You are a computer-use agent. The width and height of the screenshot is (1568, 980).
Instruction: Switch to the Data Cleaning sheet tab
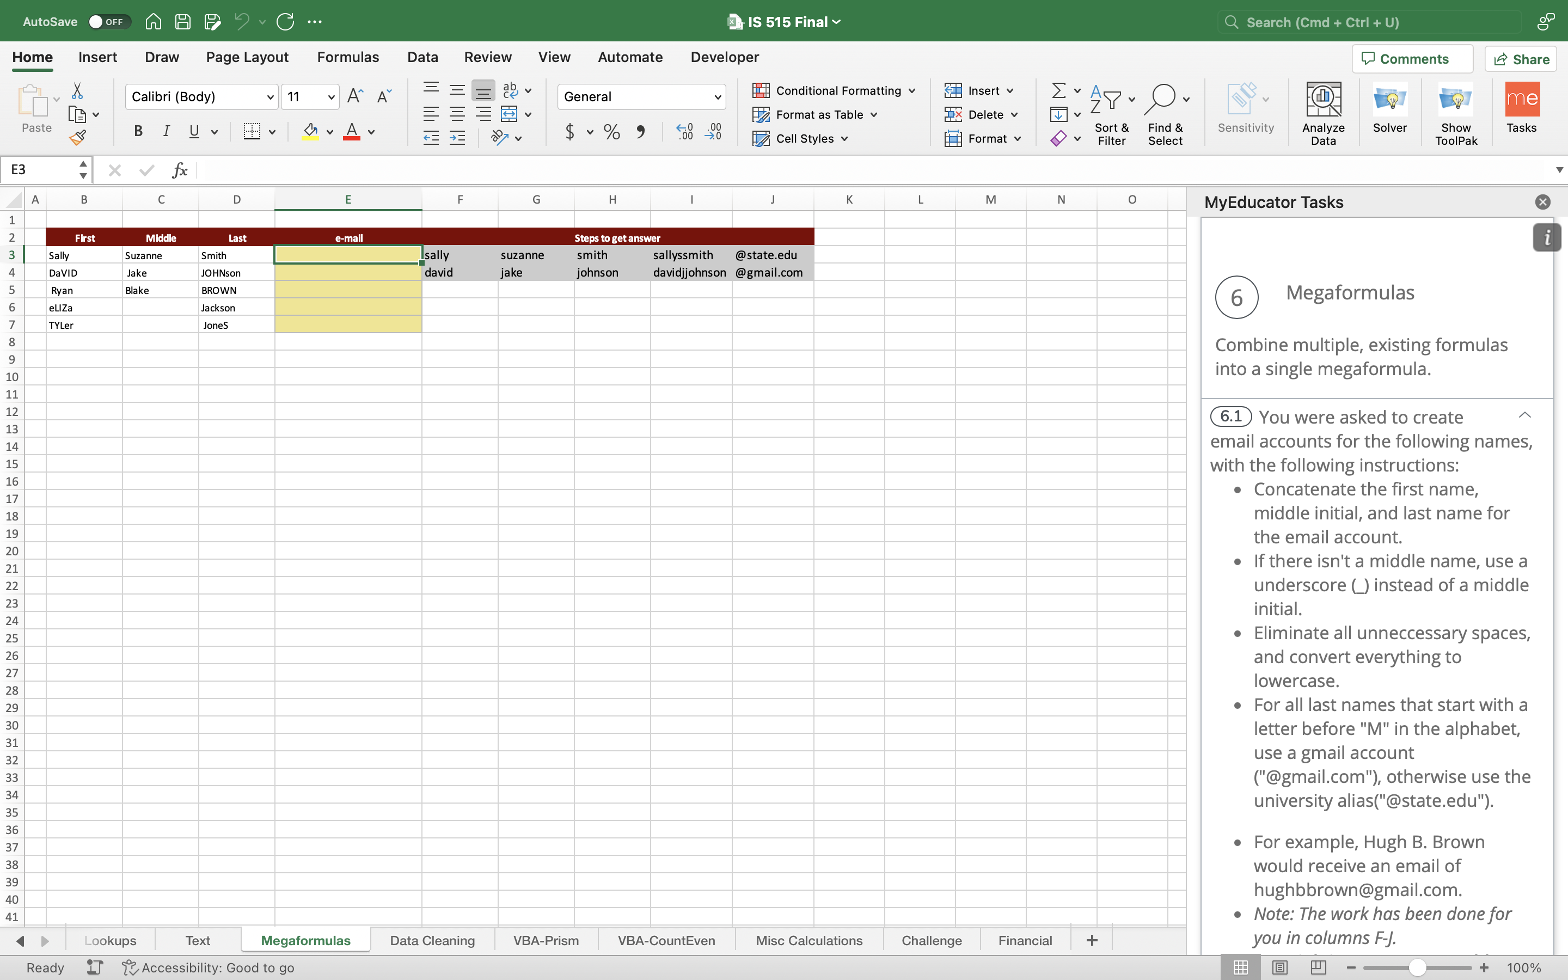tap(432, 940)
